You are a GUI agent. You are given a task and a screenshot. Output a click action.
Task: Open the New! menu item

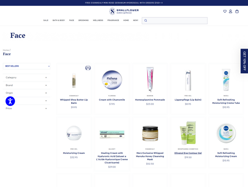click(x=136, y=20)
